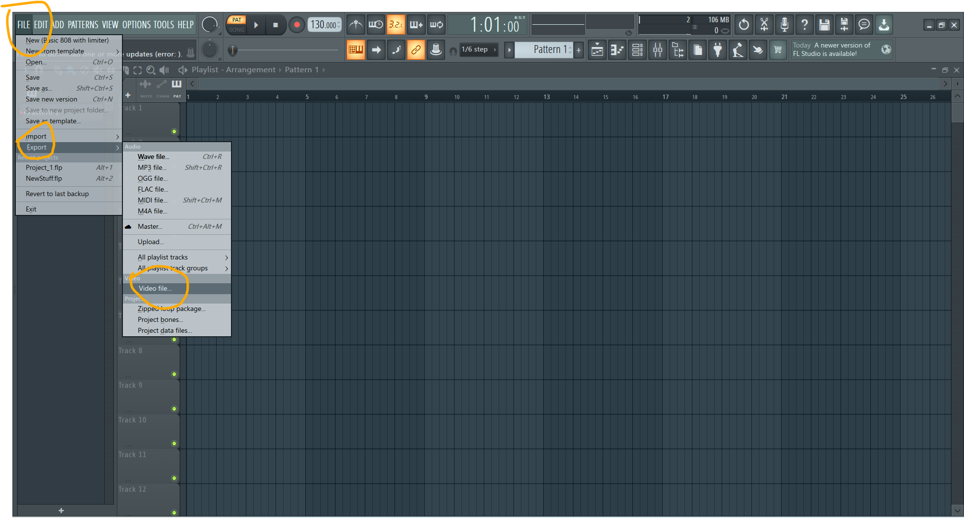Open the PATTERNS menu

point(83,25)
